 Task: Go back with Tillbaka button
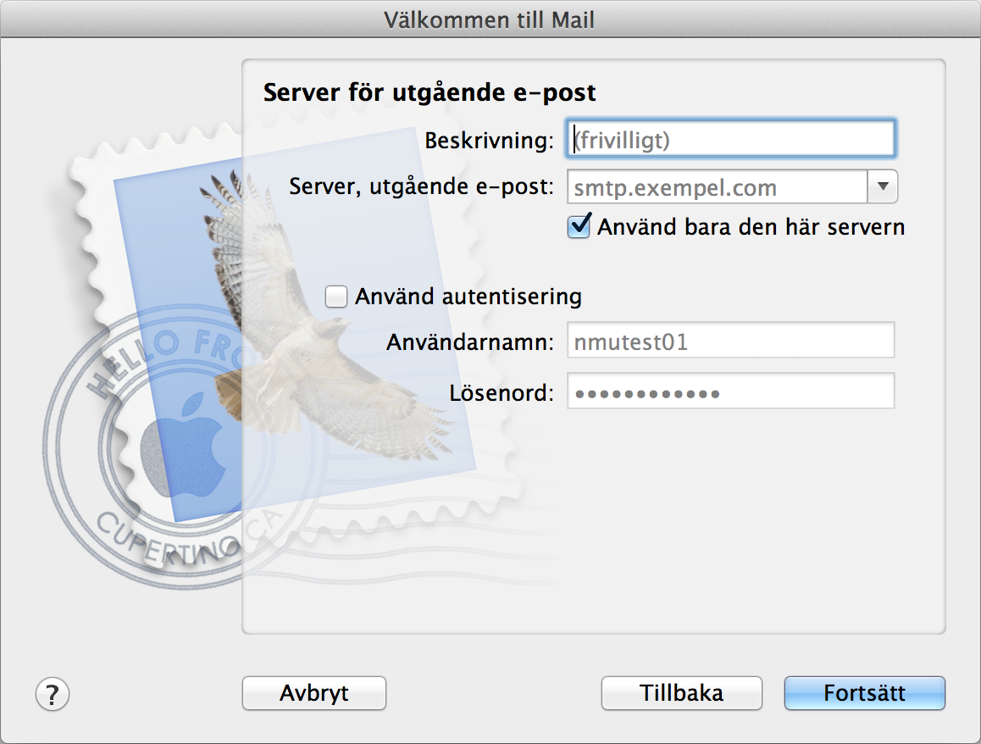(681, 692)
